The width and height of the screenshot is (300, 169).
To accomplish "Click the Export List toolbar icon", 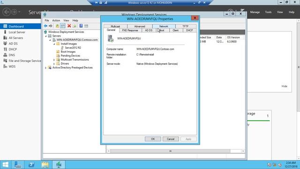I will pos(74,26).
